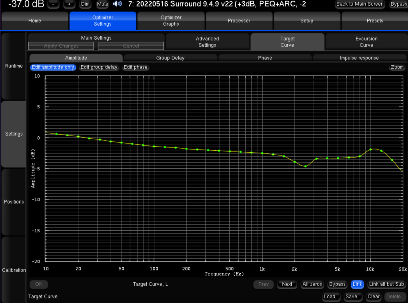
Task: Open the Advanced Settings tab
Action: [207, 42]
